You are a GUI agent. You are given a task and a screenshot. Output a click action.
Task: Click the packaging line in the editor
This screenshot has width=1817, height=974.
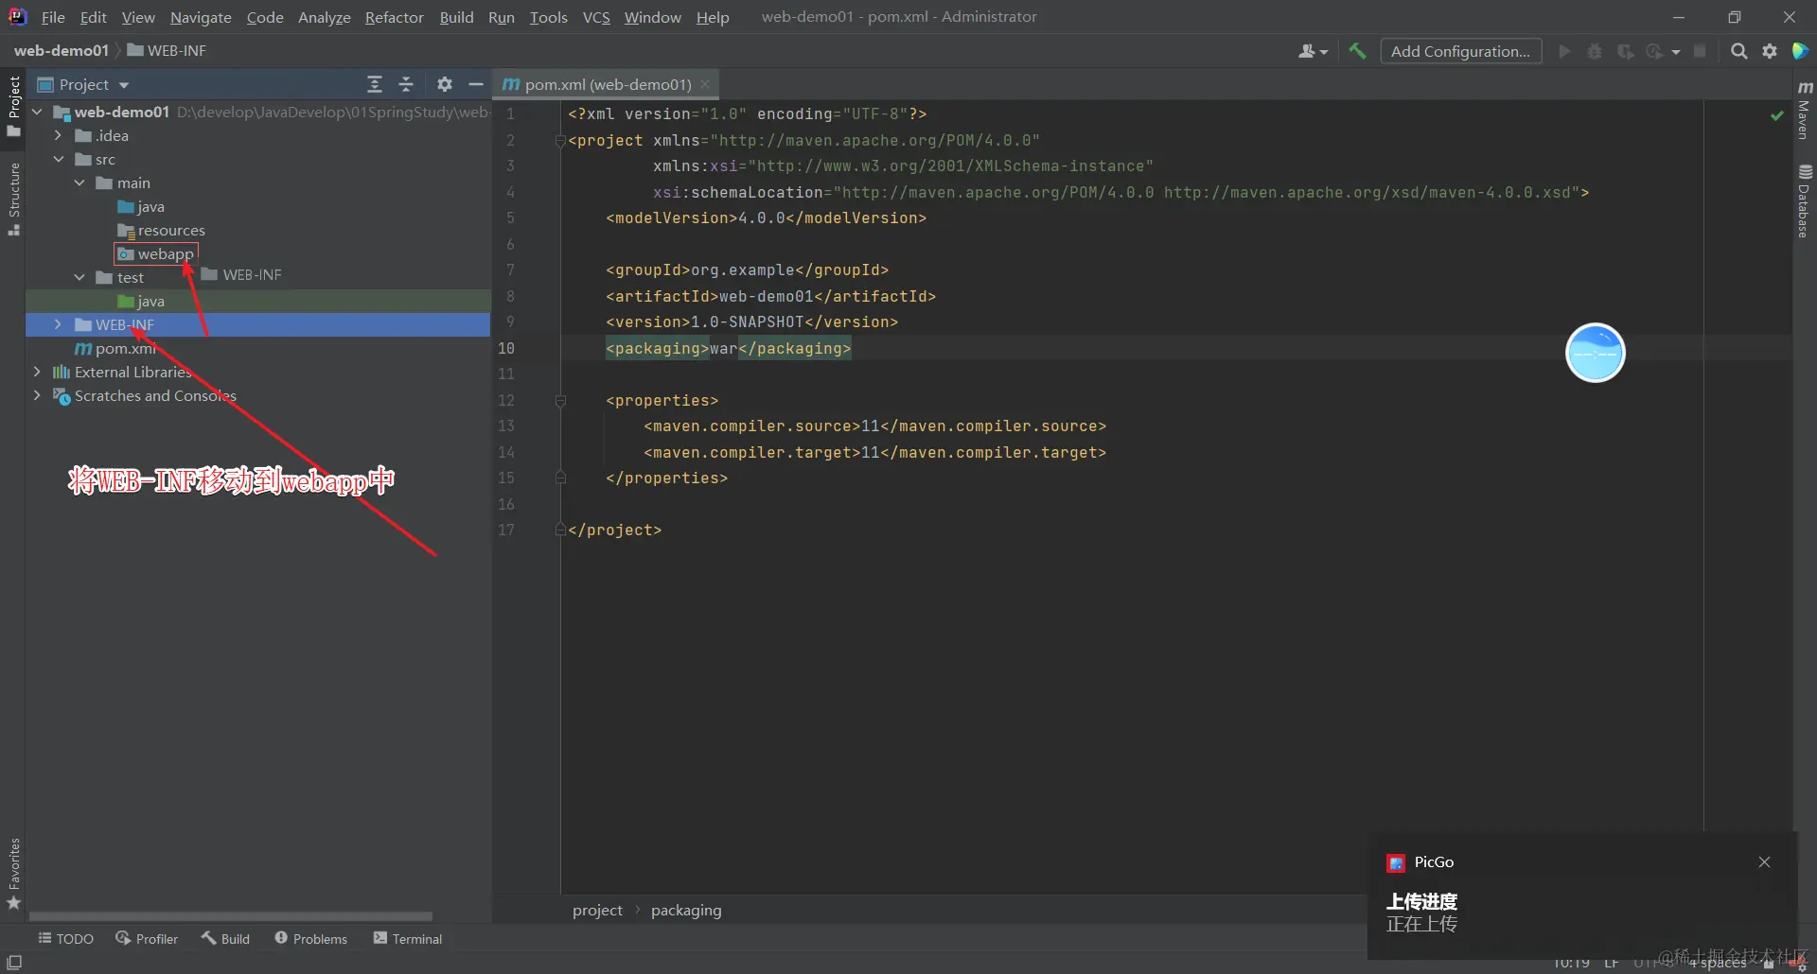pyautogui.click(x=728, y=348)
